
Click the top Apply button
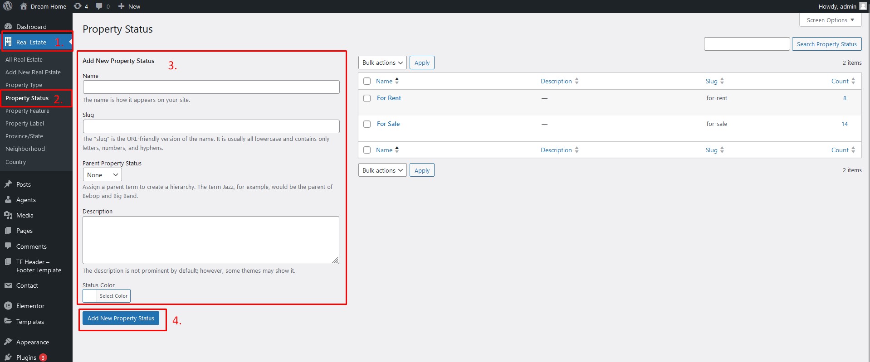(x=422, y=63)
